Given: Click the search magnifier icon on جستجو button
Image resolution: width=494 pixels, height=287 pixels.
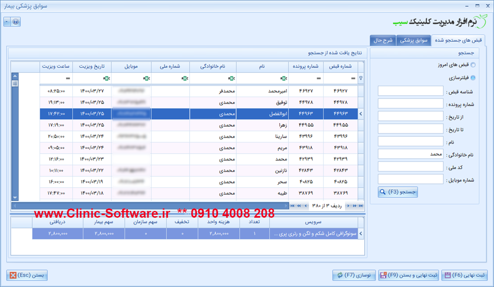Looking at the screenshot, I should click(x=383, y=192).
